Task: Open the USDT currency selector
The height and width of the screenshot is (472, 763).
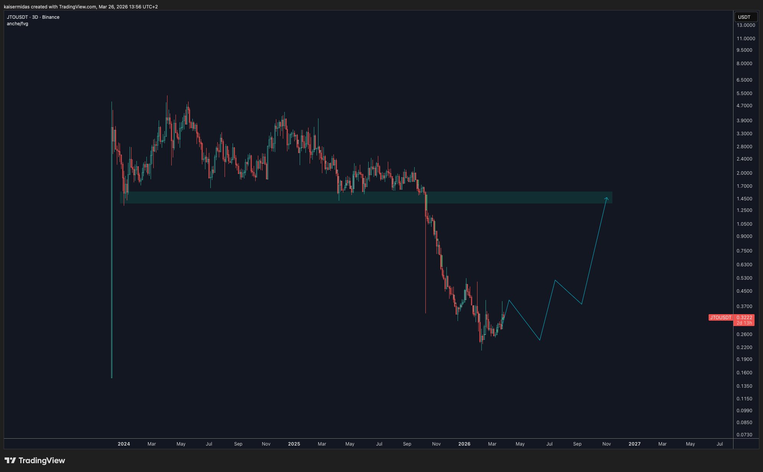Action: [x=745, y=17]
